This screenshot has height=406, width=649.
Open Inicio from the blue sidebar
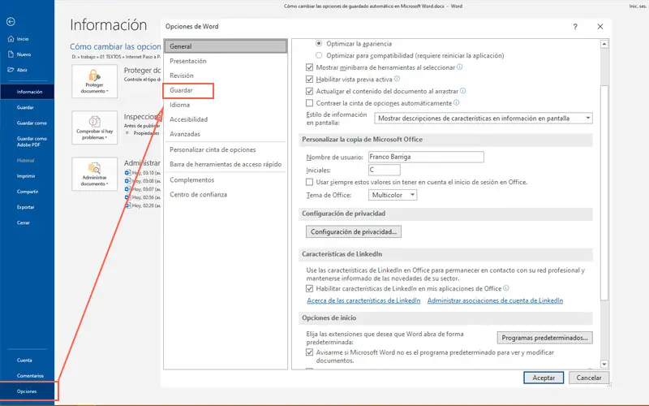click(x=19, y=39)
